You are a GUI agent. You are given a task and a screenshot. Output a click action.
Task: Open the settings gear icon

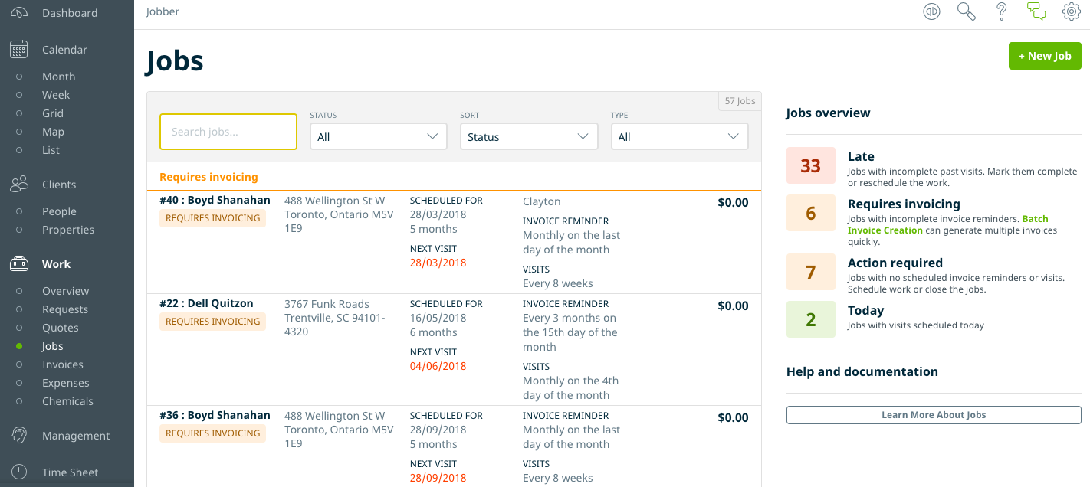pos(1071,11)
